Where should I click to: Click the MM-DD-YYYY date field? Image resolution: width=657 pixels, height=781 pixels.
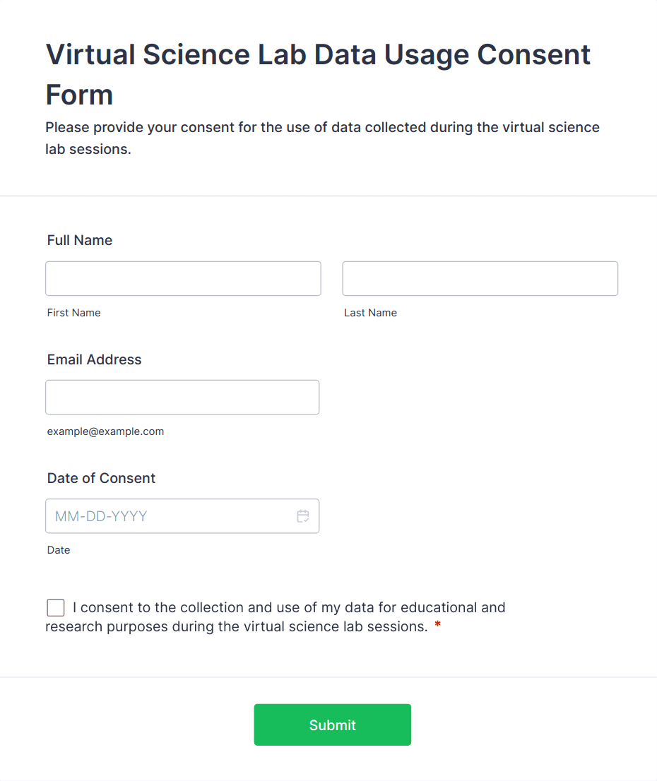pyautogui.click(x=170, y=516)
